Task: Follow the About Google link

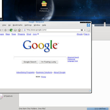Action: point(60,72)
